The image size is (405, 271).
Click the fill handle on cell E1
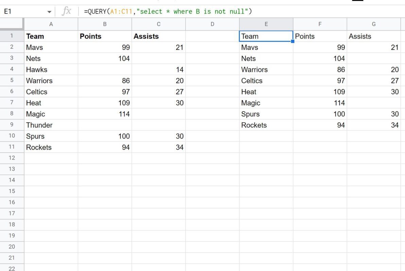[x=293, y=41]
